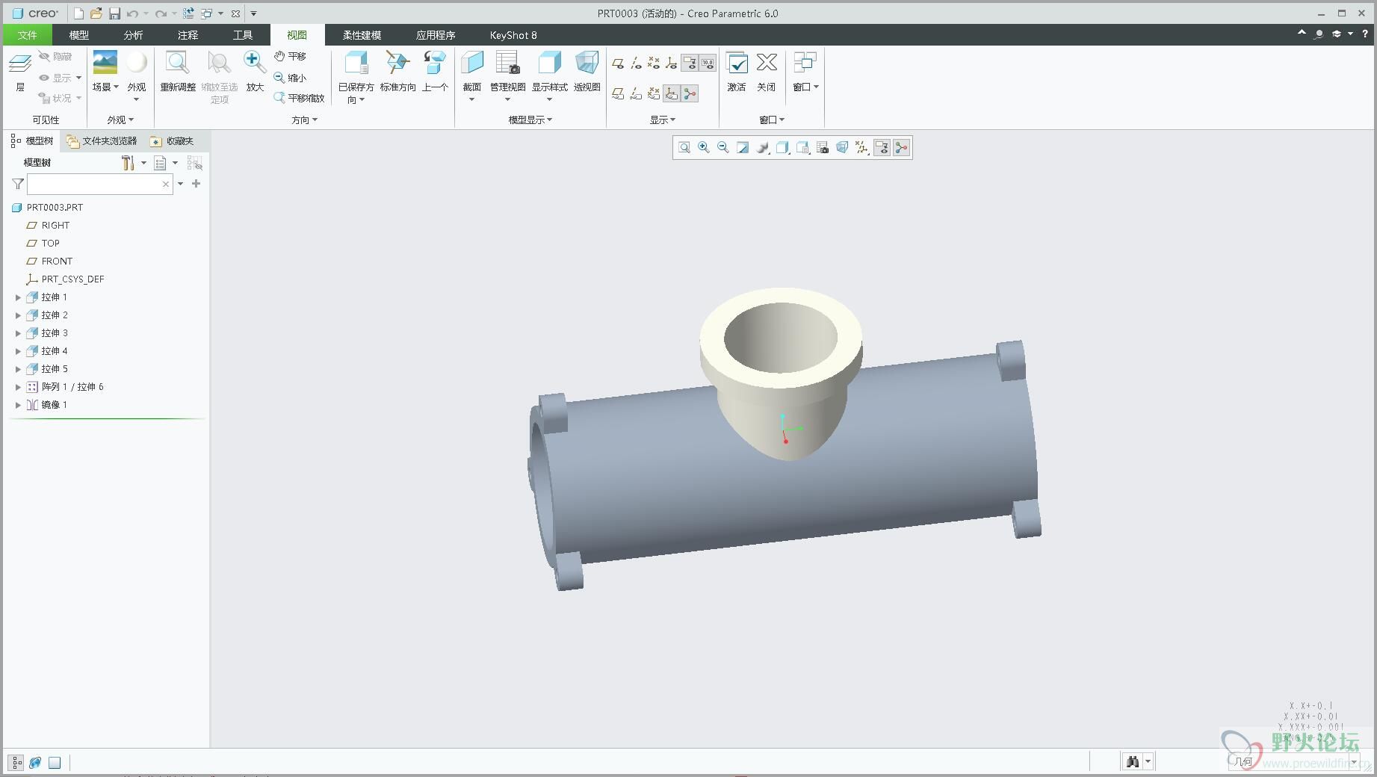Click the Save disk icon in quick access toolbar
Image resolution: width=1377 pixels, height=777 pixels.
(114, 13)
